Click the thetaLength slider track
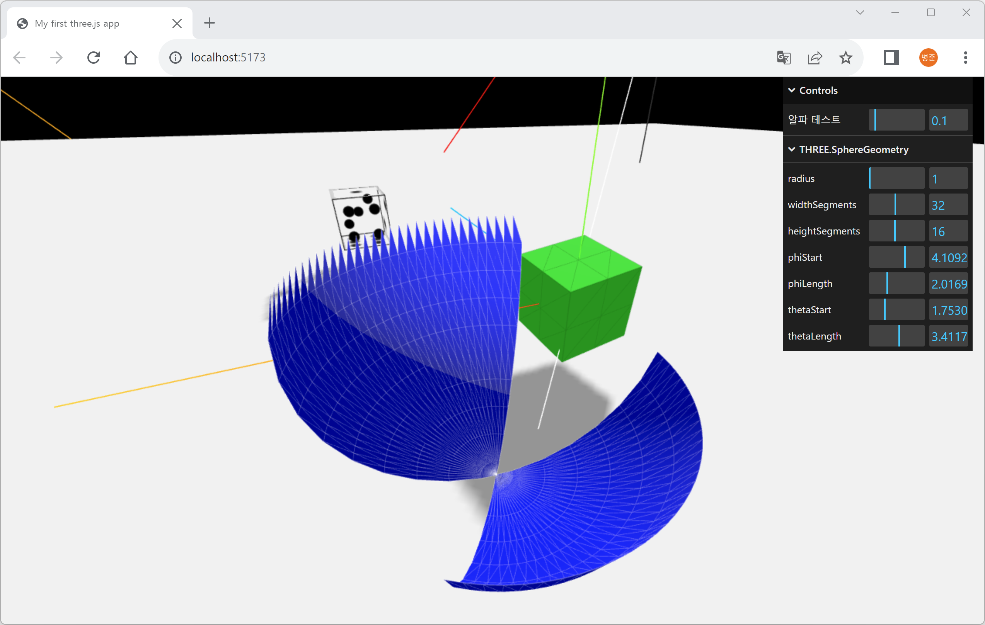Viewport: 985px width, 625px height. [x=896, y=336]
